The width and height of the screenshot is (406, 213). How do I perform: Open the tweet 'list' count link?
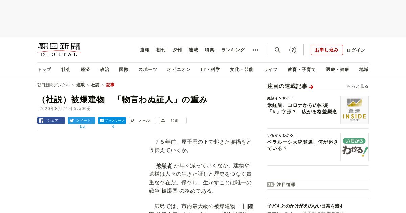point(83,127)
